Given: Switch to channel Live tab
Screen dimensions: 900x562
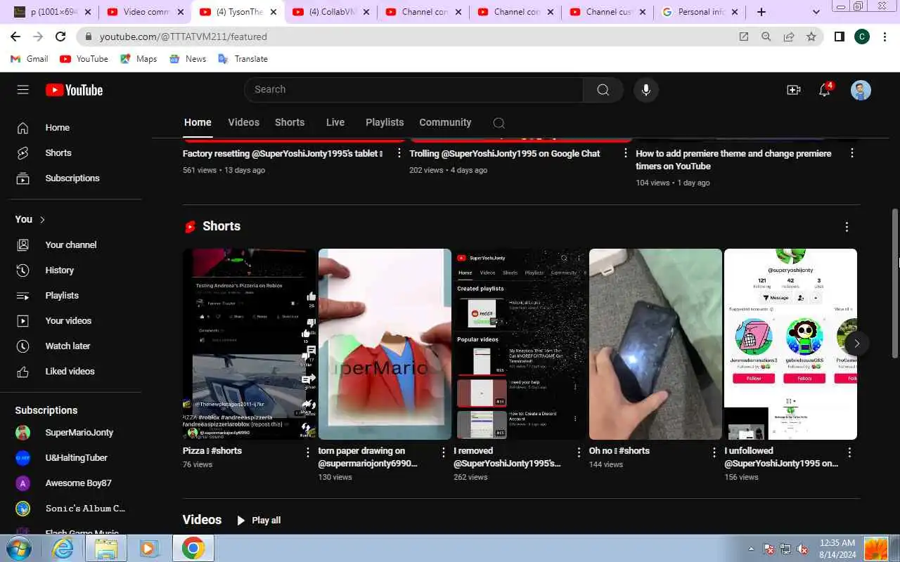Looking at the screenshot, I should click(x=335, y=122).
